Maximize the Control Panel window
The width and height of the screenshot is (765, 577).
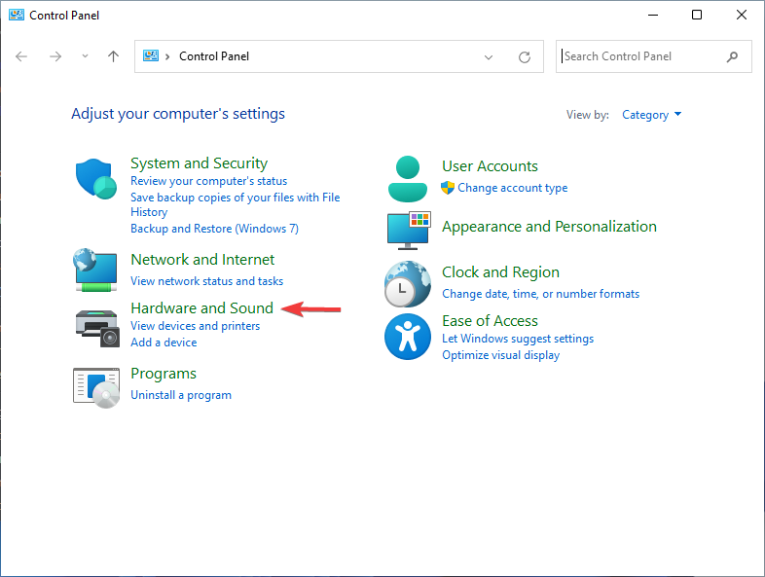(x=697, y=16)
